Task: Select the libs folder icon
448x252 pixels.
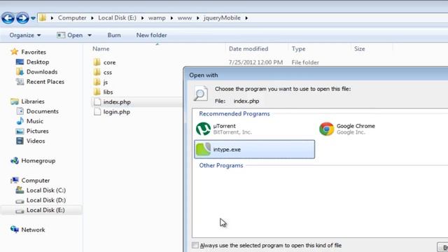Action: [97, 92]
